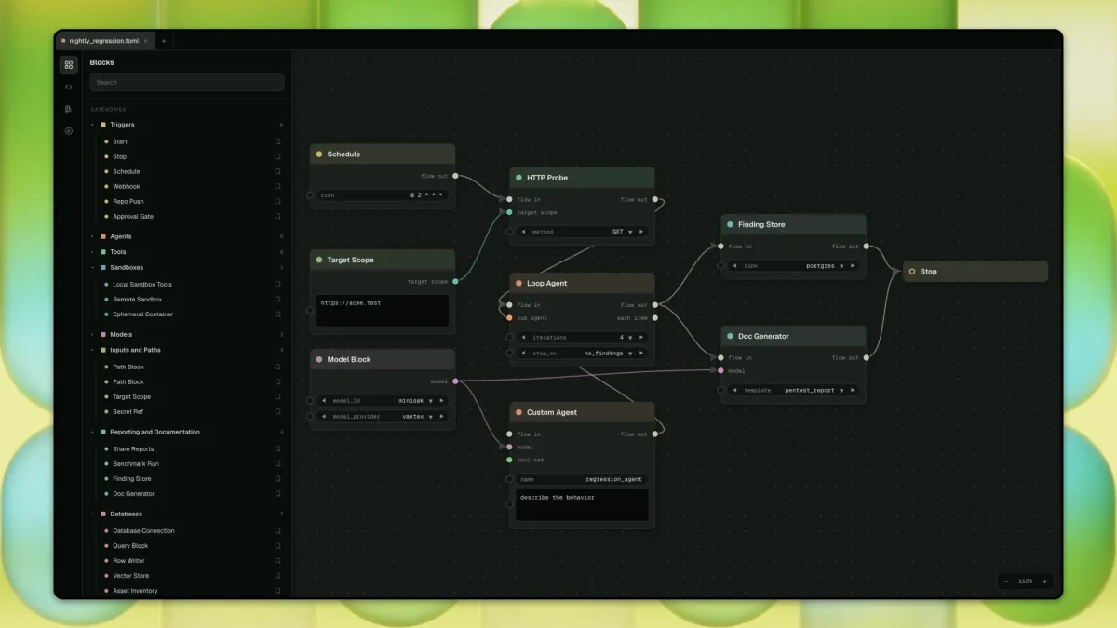The image size is (1117, 628).
Task: Close the nightly_regression.toml tab
Action: [146, 41]
